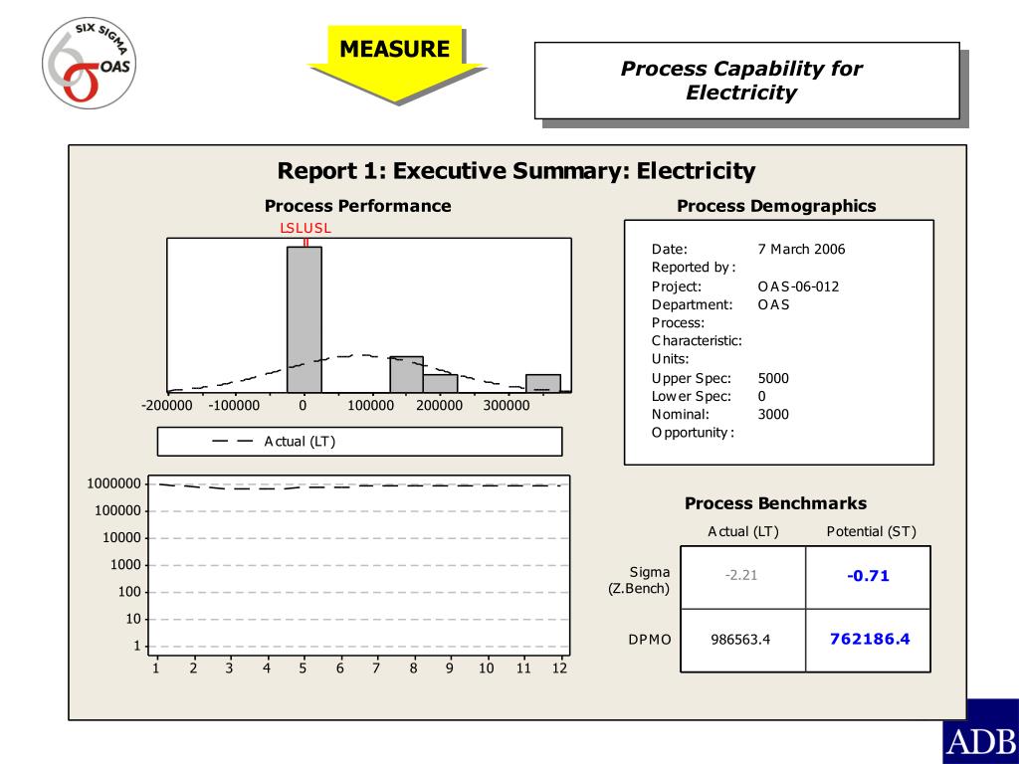The width and height of the screenshot is (1019, 764).
Task: Select the Process Capability for Electricity title box
Action: click(746, 81)
